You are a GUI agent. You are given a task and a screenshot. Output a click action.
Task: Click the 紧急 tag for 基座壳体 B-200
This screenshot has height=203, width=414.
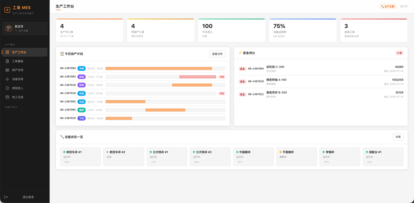tap(242, 94)
